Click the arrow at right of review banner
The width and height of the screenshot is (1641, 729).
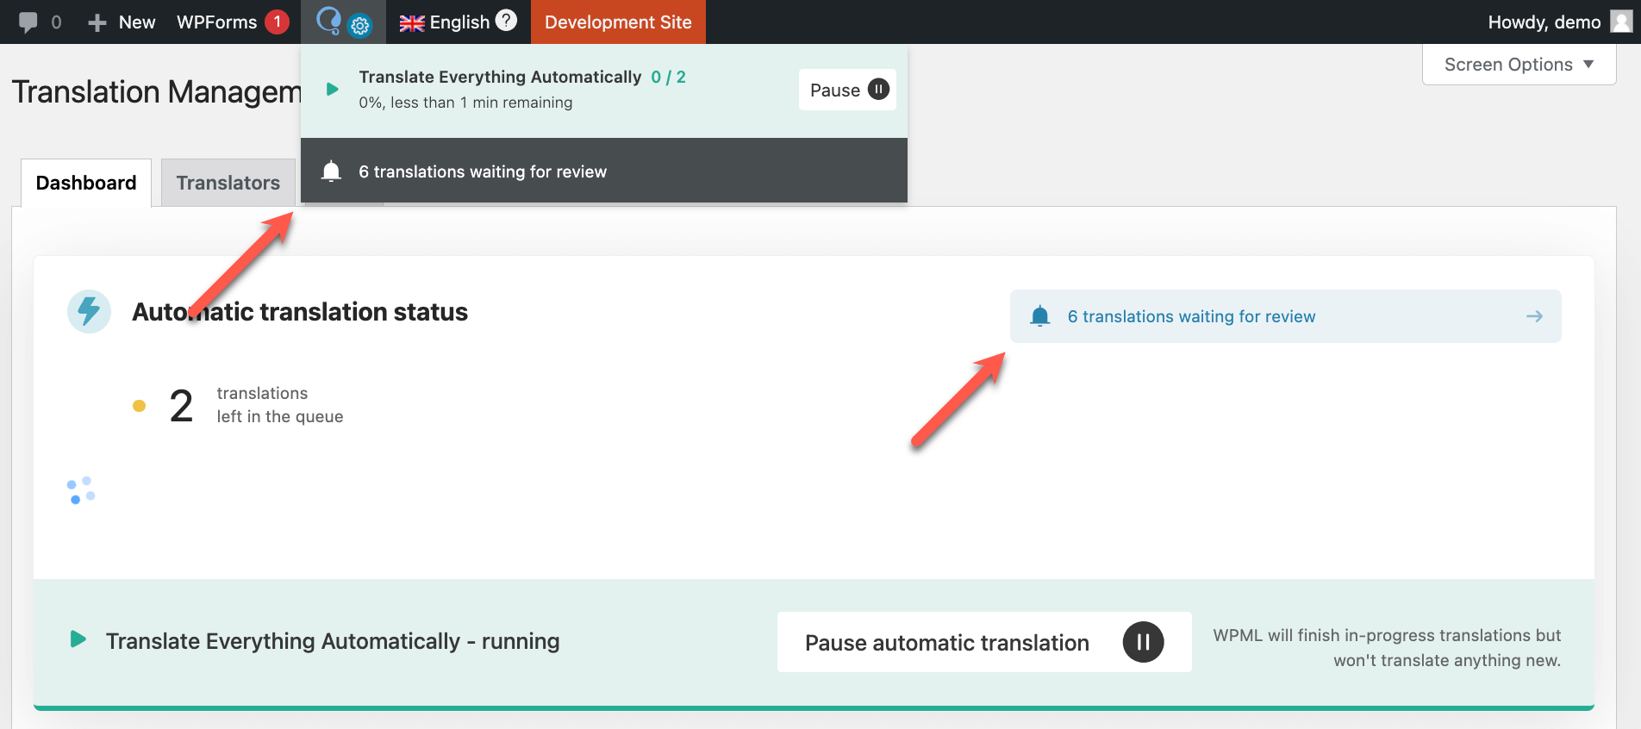pyautogui.click(x=1534, y=316)
